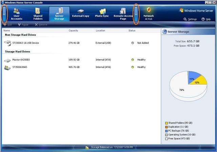This screenshot has height=152, width=217.
Task: Select the ST330063 1A USB Device row
Action: (x=81, y=43)
